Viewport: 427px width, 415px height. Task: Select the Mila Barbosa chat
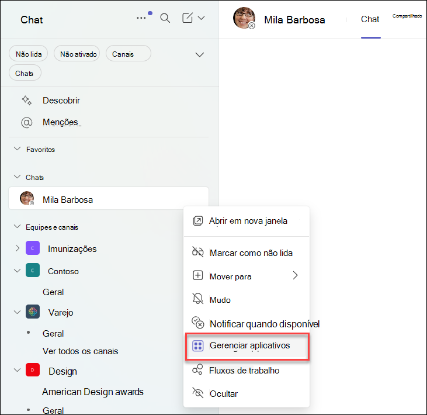109,198
